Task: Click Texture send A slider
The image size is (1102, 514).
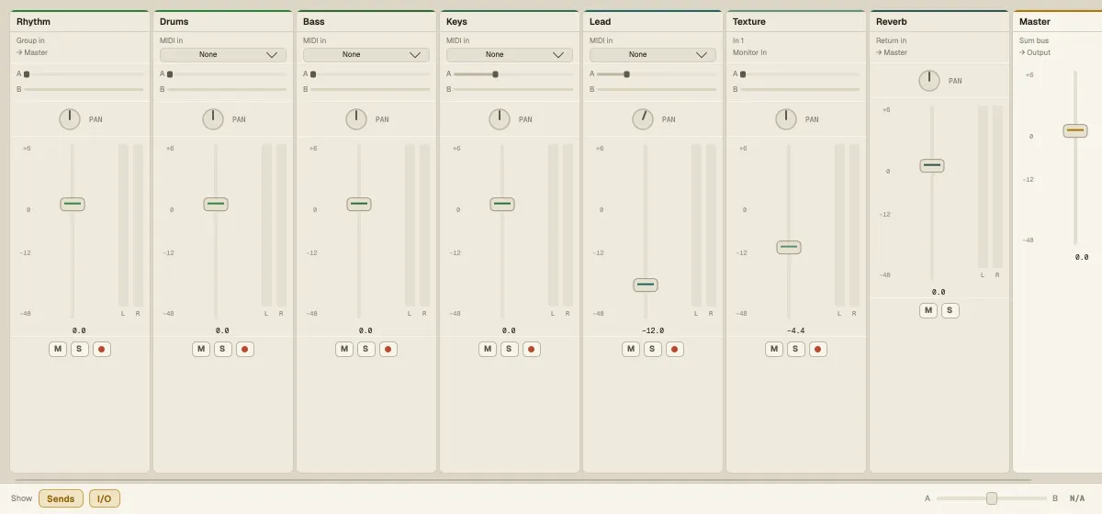Action: point(800,74)
